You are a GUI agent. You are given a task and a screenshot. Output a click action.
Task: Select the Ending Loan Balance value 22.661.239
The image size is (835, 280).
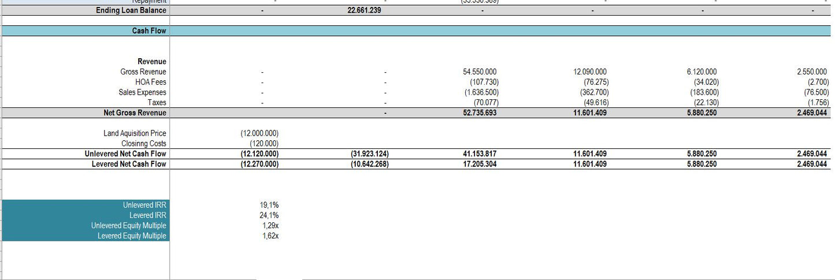point(364,10)
